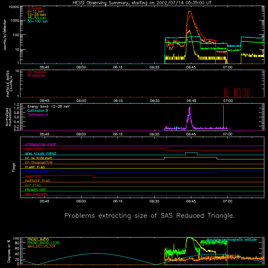Click 06:00 tick label under modulation panel
Image resolution: width=268 pixels, height=268 pixels.
(81, 134)
